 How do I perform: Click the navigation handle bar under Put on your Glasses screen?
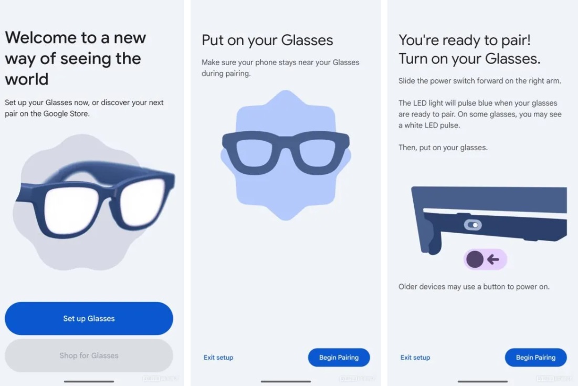tap(286, 381)
